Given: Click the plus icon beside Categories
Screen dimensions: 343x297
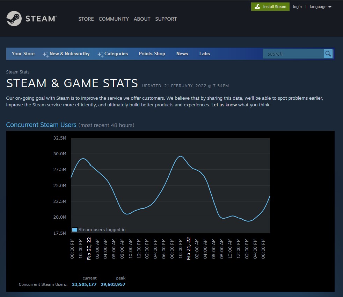Looking at the screenshot, I should (x=100, y=54).
